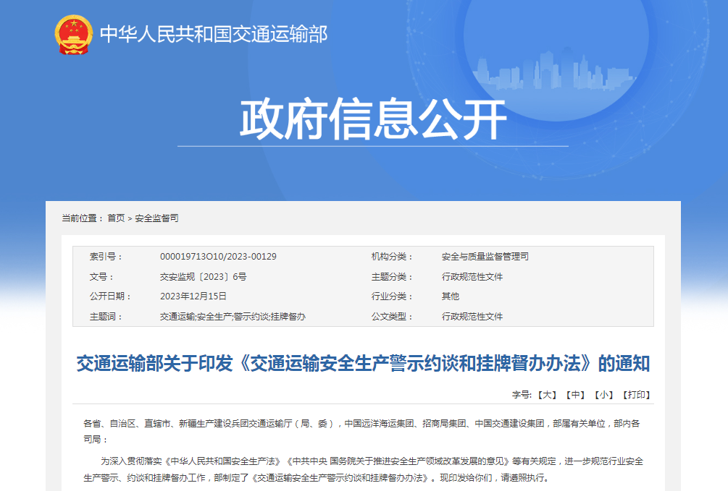
Task: Click the national emblem logo
Action: coord(74,34)
